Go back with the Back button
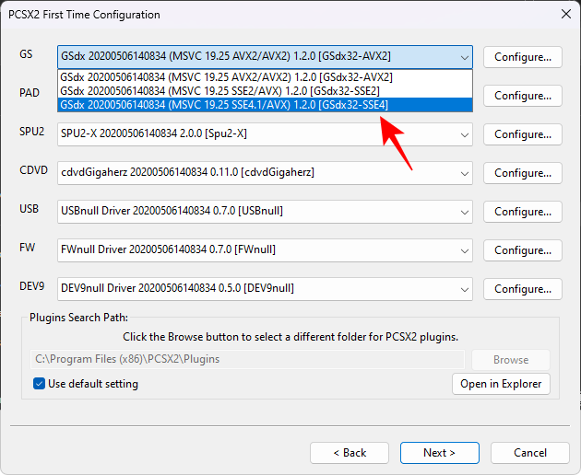This screenshot has width=581, height=475. pyautogui.click(x=350, y=453)
